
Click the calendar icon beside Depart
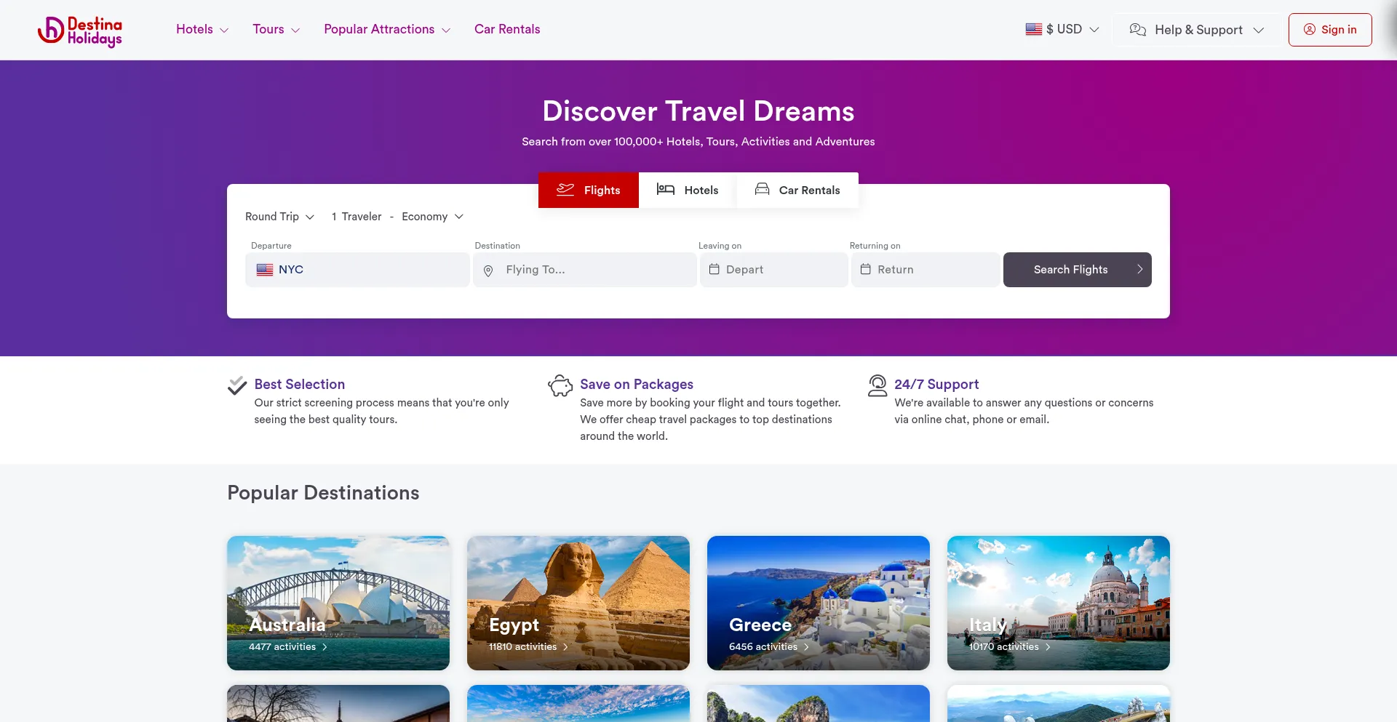coord(715,270)
